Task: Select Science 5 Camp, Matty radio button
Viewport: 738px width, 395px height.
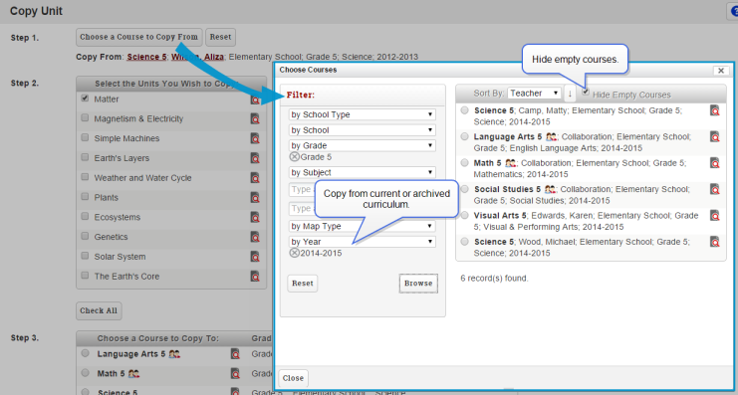Action: click(464, 110)
